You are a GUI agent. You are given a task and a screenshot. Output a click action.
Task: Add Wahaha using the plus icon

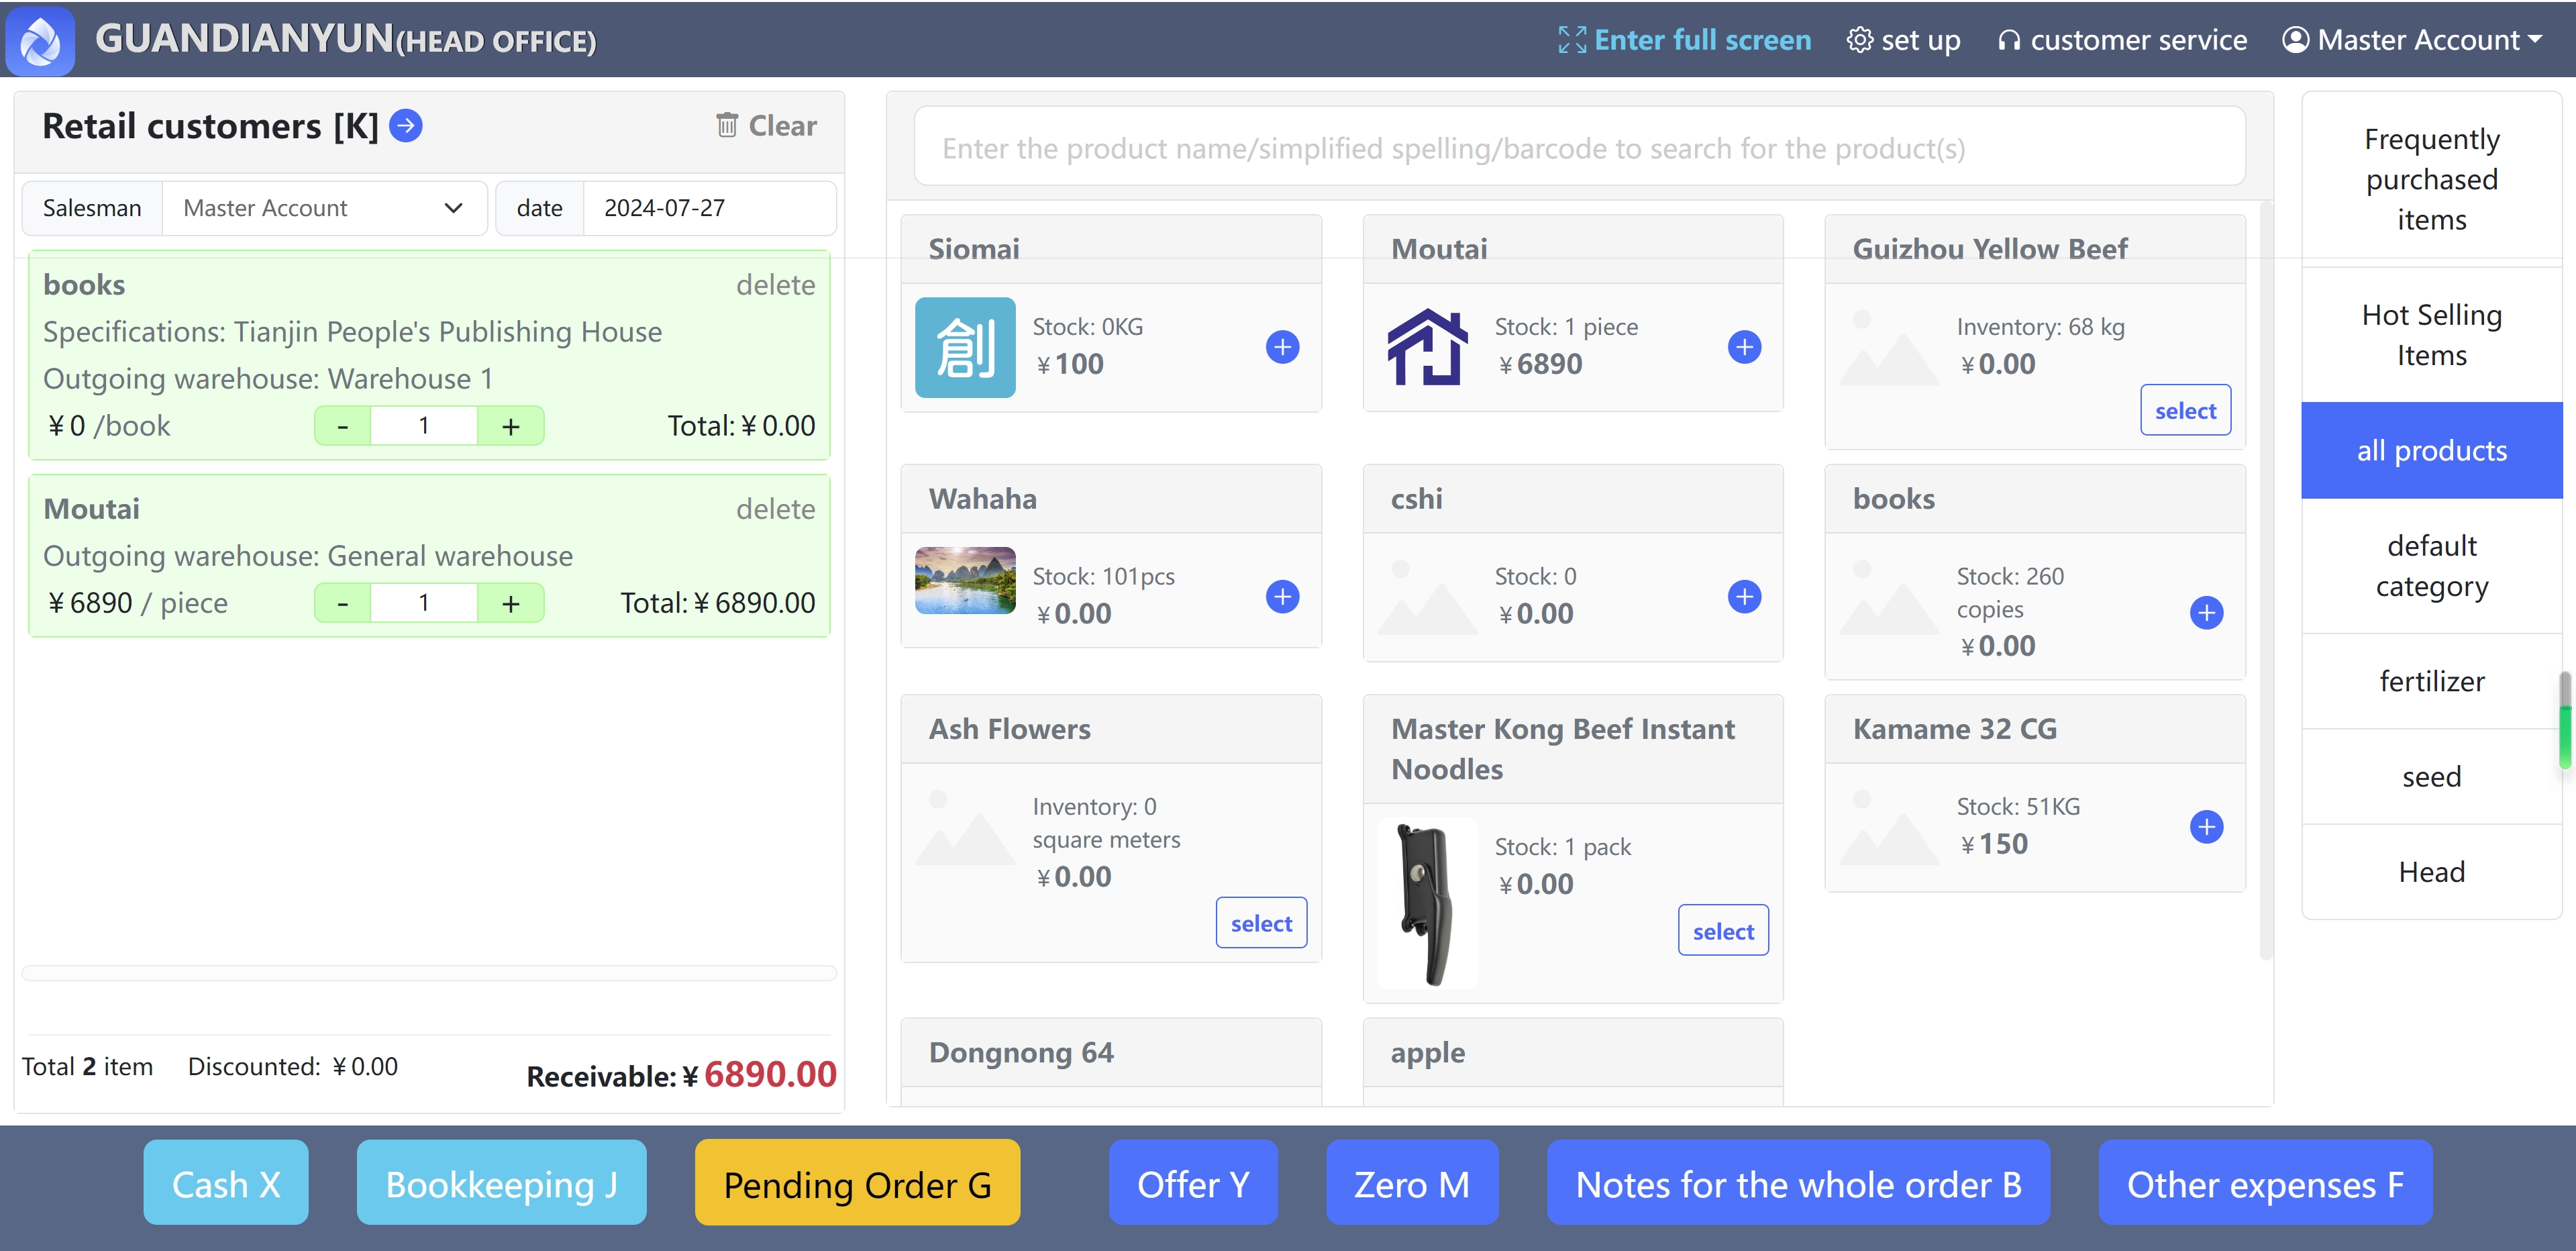[1282, 597]
